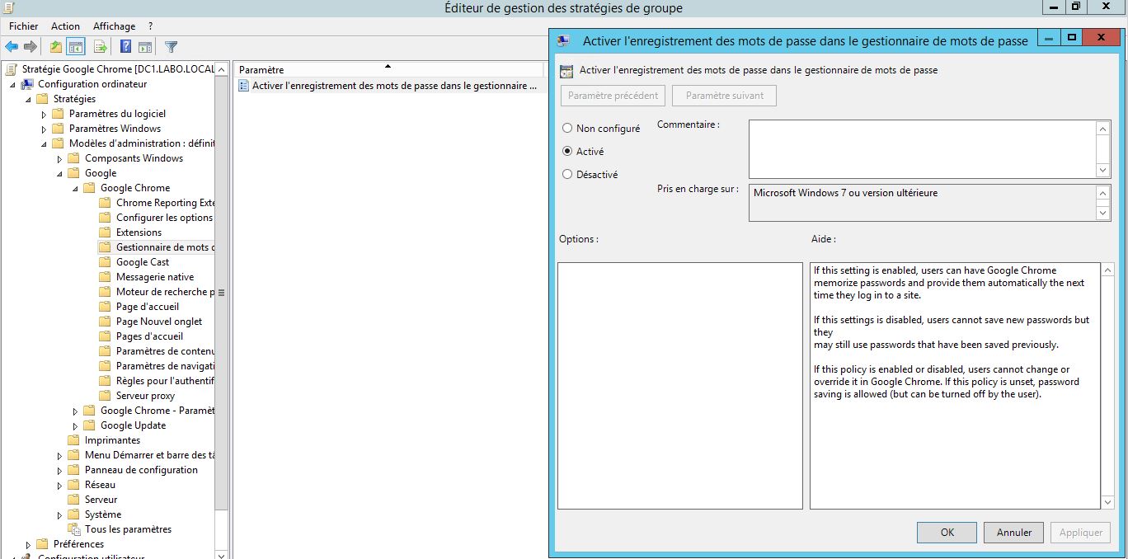Click the dialog title bar policy icon
The width and height of the screenshot is (1128, 559).
(563, 40)
